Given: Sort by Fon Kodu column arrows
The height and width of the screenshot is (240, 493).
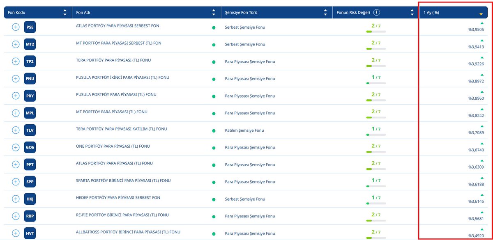Looking at the screenshot, I should (65, 12).
